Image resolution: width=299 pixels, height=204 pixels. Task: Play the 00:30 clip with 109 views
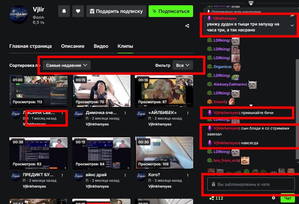tap(164, 153)
